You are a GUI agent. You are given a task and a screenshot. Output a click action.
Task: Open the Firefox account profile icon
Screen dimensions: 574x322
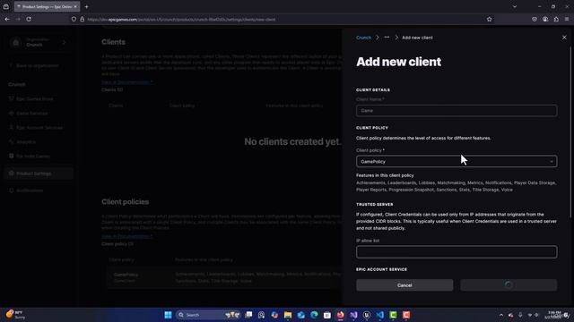(x=545, y=20)
